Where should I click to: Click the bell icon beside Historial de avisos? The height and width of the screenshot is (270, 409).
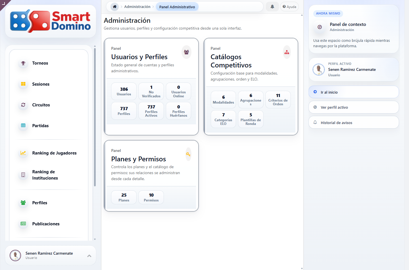click(x=315, y=122)
